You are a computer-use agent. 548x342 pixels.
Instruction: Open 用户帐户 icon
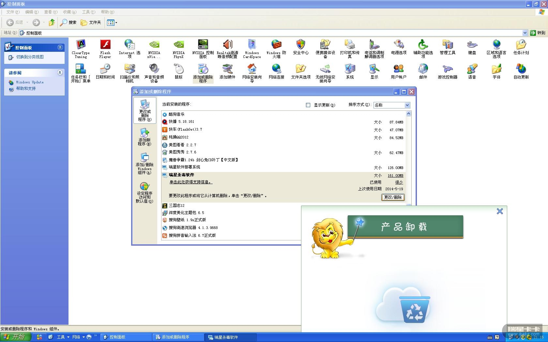pyautogui.click(x=399, y=71)
